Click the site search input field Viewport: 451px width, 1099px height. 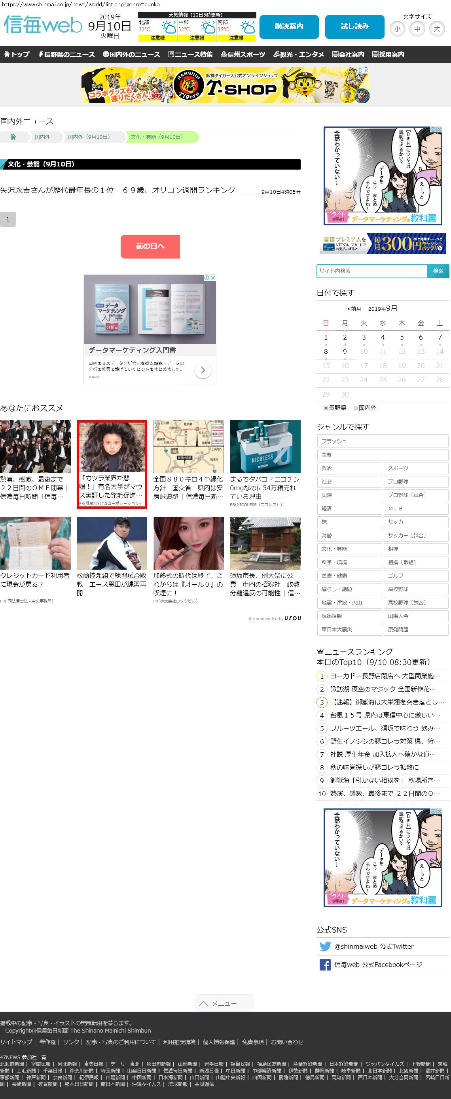[x=371, y=271]
